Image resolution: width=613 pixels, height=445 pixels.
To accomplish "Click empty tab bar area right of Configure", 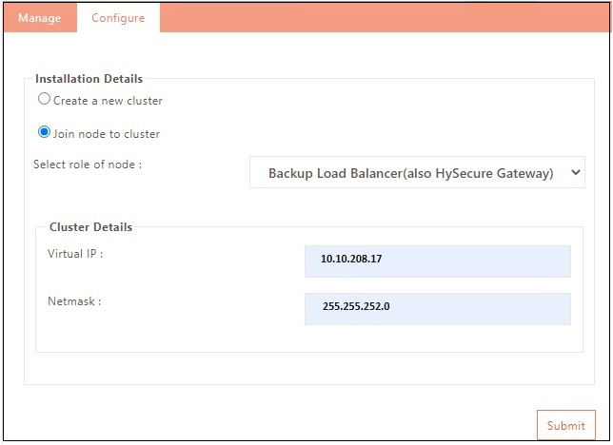I will point(381,18).
